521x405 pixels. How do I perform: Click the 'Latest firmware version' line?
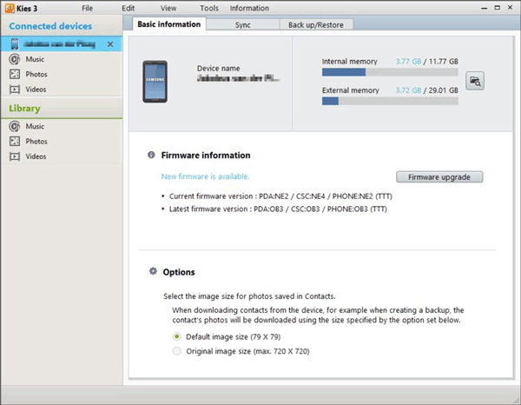click(x=278, y=209)
